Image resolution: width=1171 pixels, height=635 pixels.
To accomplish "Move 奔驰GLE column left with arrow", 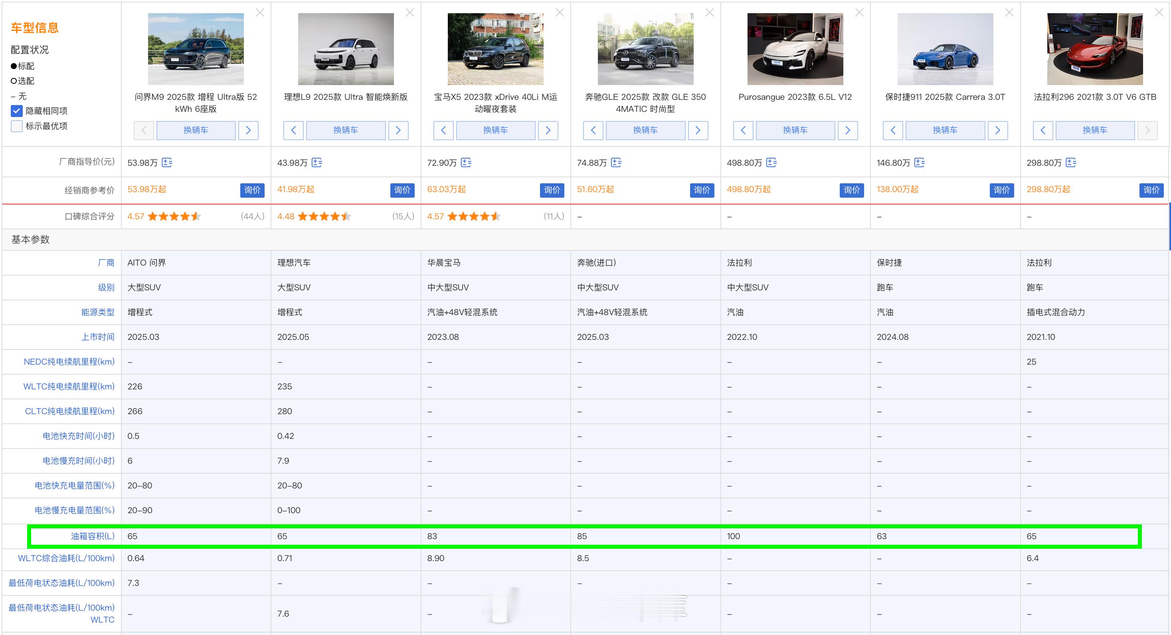I will click(x=593, y=131).
